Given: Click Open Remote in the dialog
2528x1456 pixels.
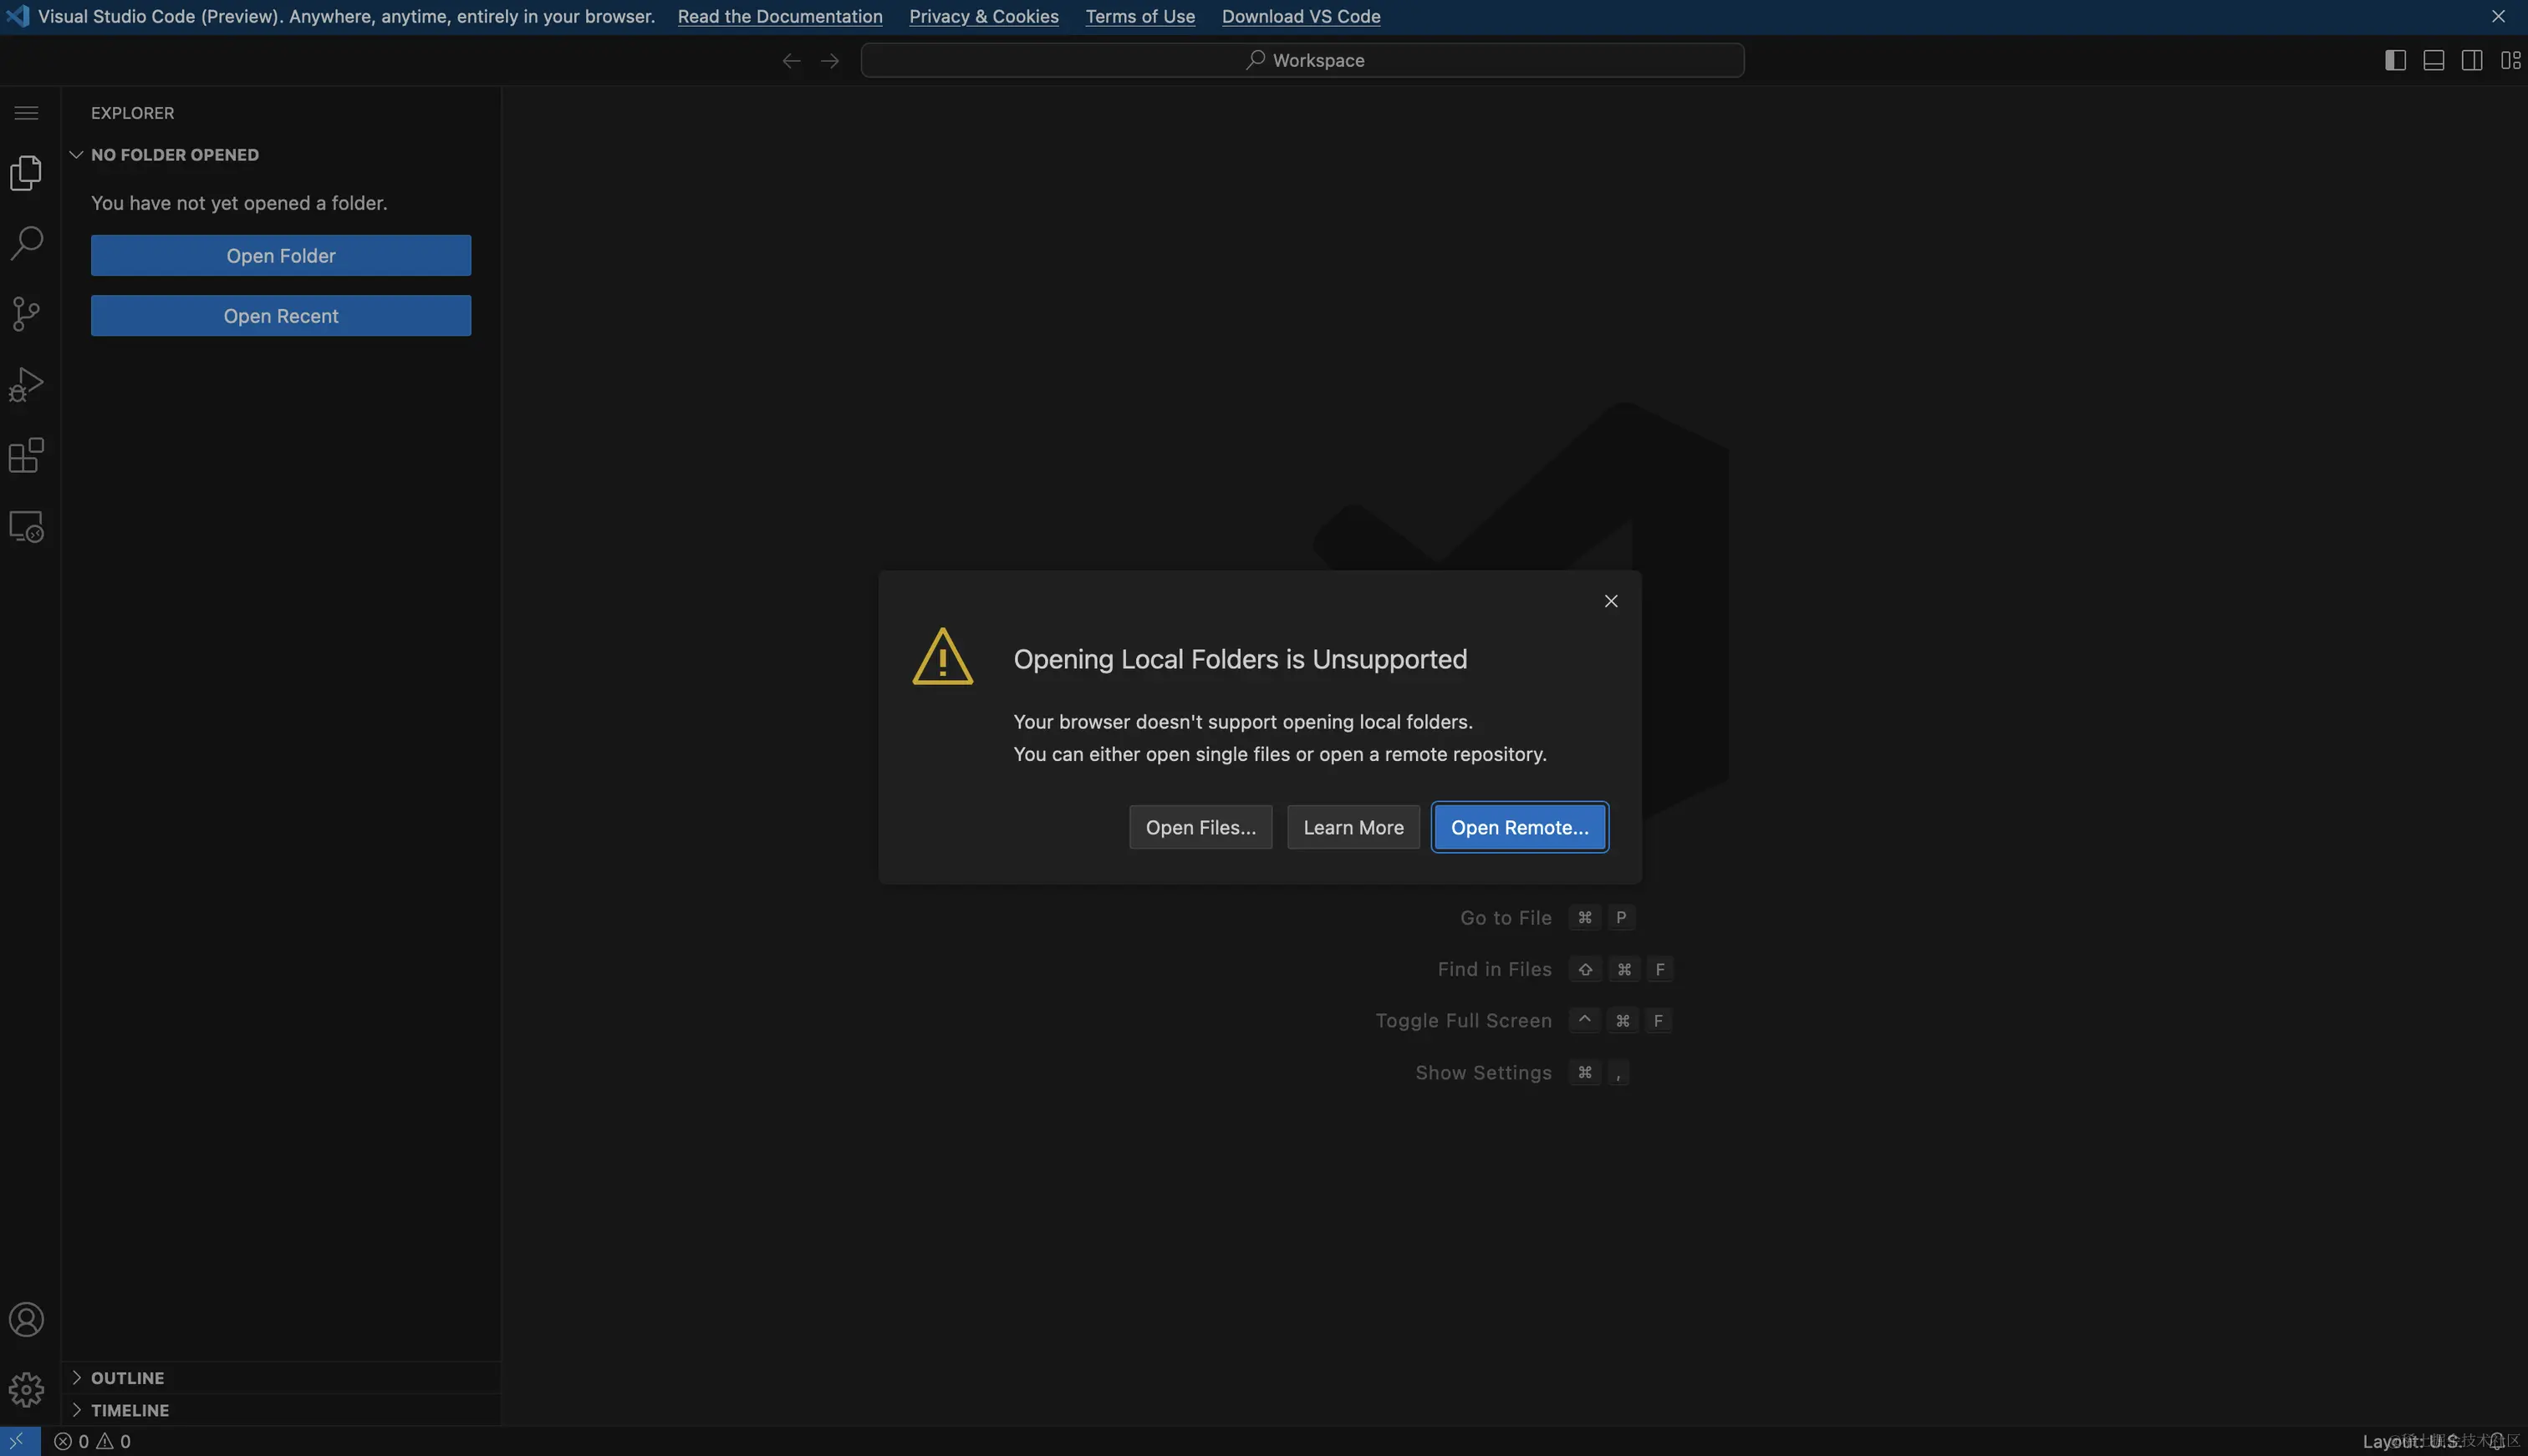Looking at the screenshot, I should click(x=1519, y=827).
